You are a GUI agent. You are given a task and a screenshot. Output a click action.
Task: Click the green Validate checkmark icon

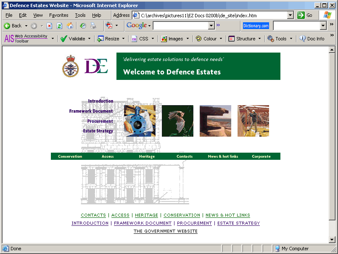(63, 39)
